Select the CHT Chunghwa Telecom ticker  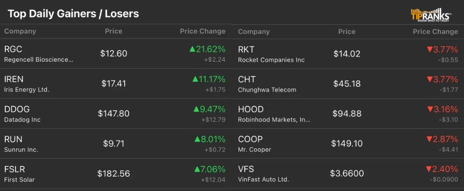tap(348, 83)
